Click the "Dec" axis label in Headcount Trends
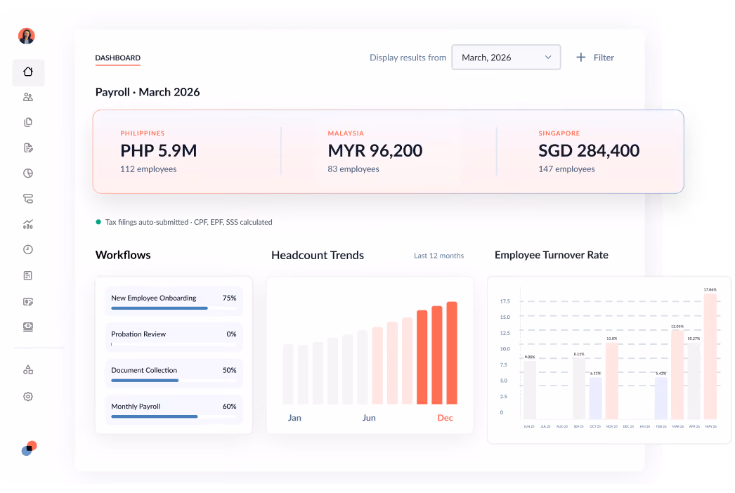 coord(445,418)
